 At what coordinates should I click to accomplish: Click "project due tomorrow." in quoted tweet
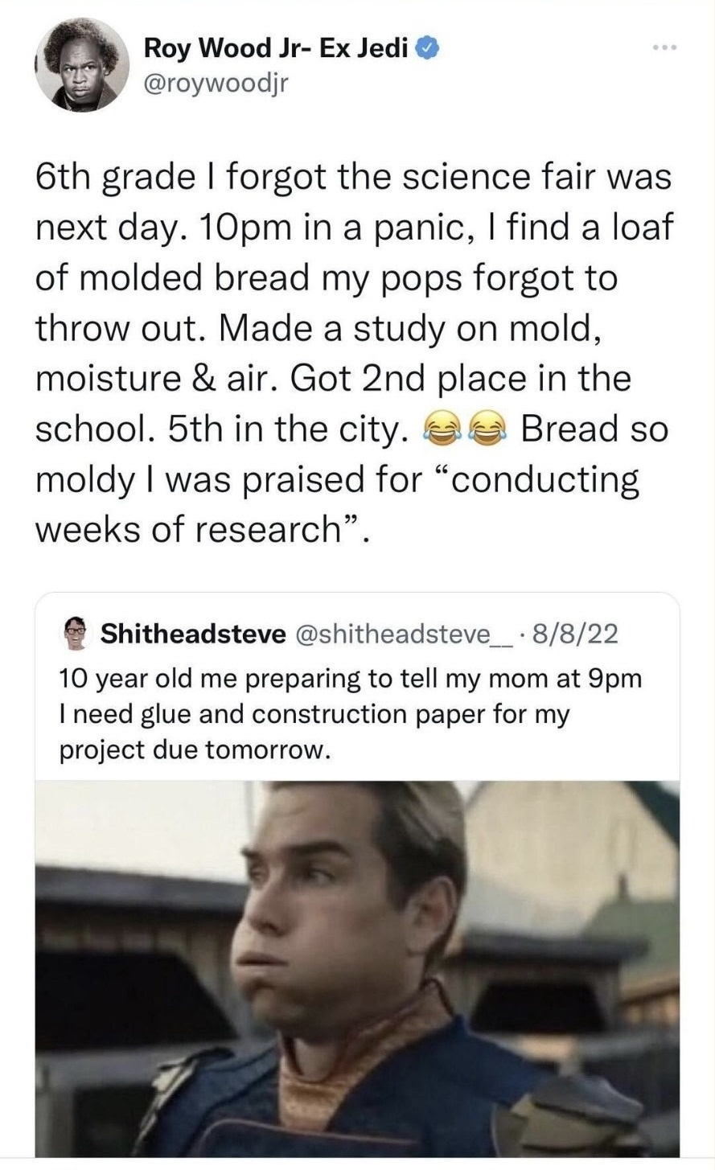coord(195,749)
